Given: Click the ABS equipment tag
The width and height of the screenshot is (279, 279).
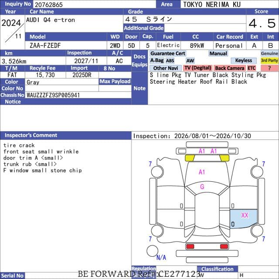Looking at the screenshot, I should tap(170, 61).
